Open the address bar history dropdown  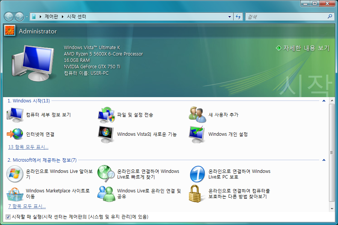tap(229, 16)
